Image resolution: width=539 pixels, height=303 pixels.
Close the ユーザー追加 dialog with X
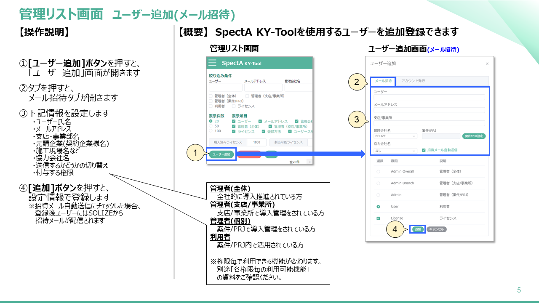(487, 64)
